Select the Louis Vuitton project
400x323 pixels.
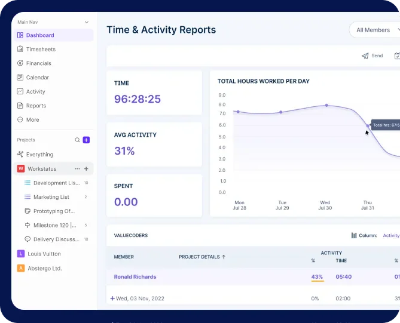click(44, 254)
